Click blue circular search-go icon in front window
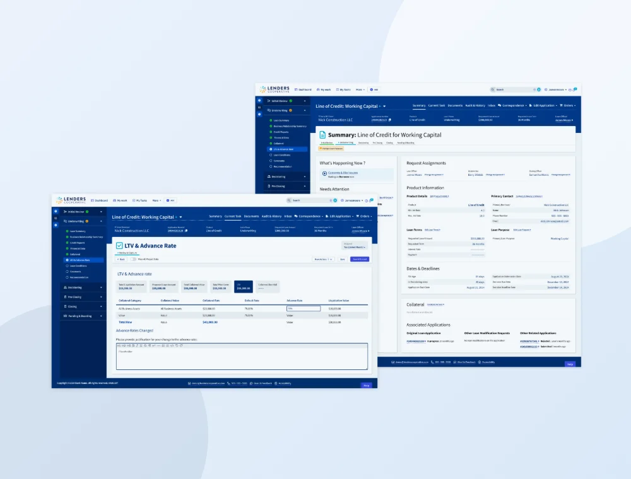 (x=335, y=200)
